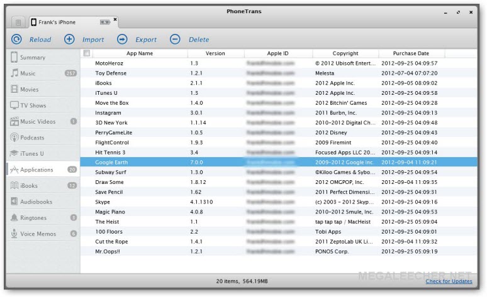Viewport: 487px width, 297px height.
Task: Select the Movies film icon in sidebar
Action: 14,89
